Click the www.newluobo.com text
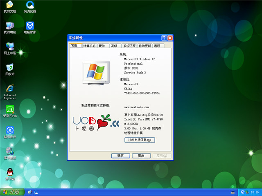 click(x=136, y=107)
